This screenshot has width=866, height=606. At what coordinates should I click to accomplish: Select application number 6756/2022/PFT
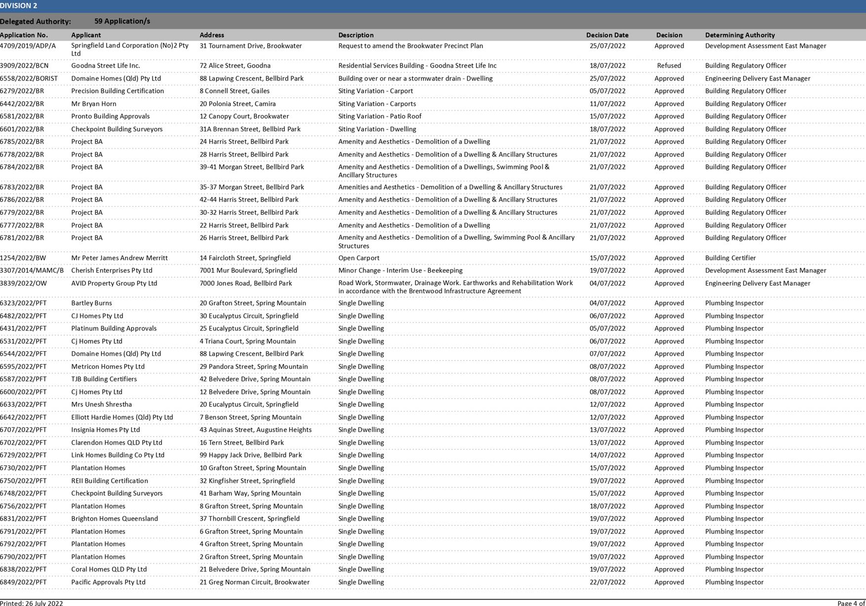tap(23, 506)
